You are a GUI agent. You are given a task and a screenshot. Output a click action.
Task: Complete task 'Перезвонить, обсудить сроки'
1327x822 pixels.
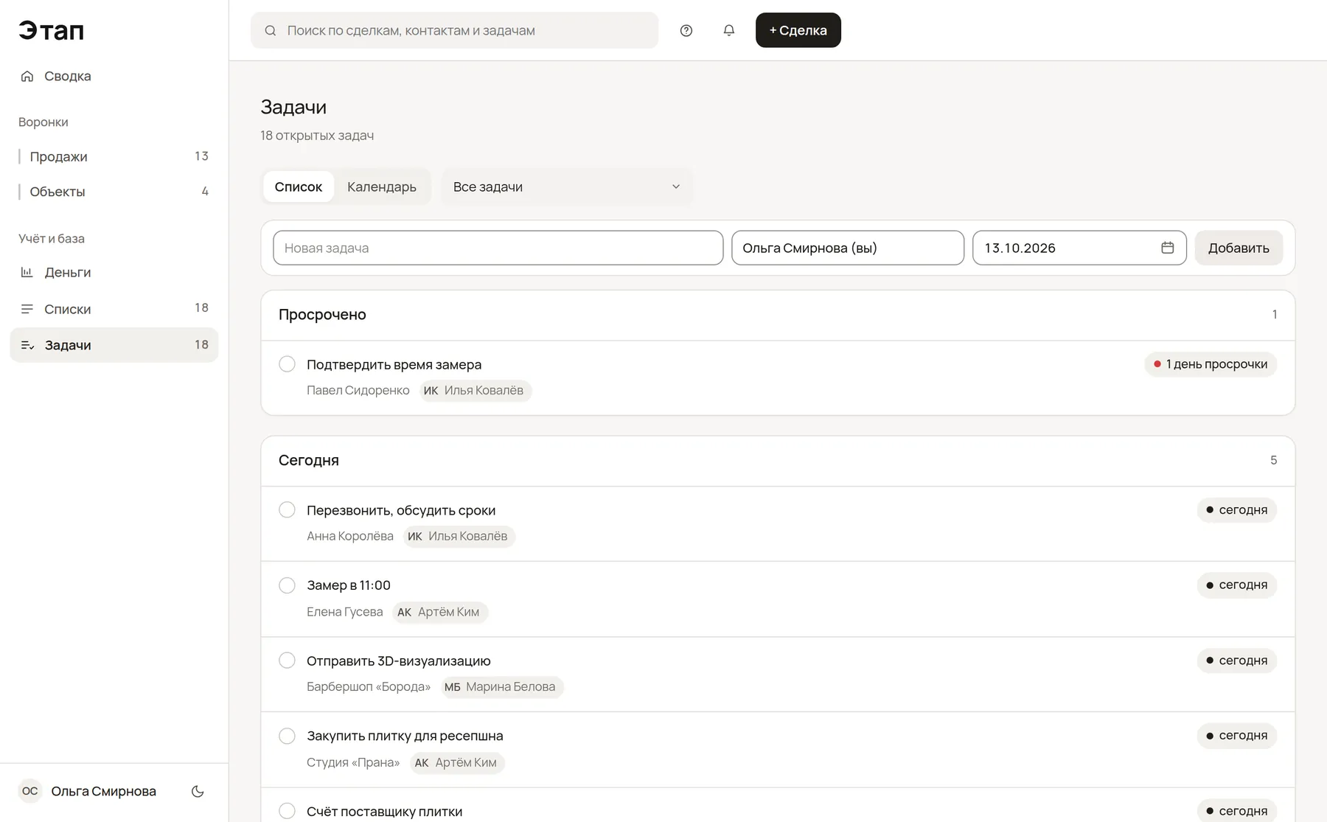[x=288, y=510]
